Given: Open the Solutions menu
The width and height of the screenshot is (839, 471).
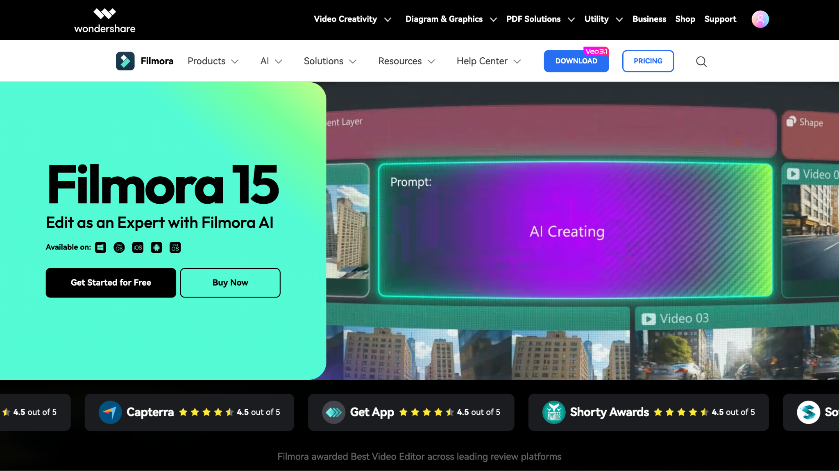Looking at the screenshot, I should pyautogui.click(x=324, y=61).
